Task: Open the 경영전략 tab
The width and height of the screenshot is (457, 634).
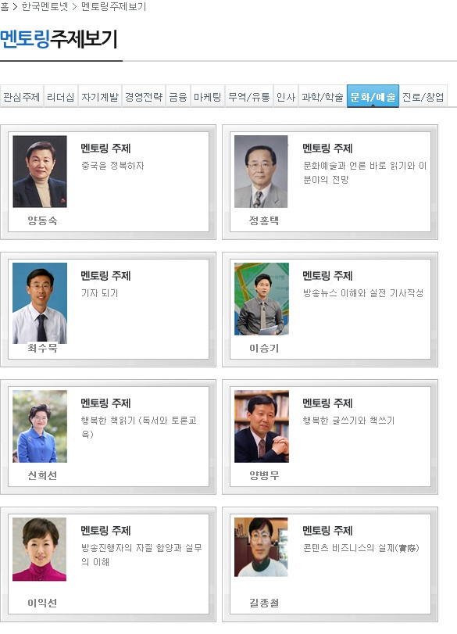Action: click(x=144, y=97)
